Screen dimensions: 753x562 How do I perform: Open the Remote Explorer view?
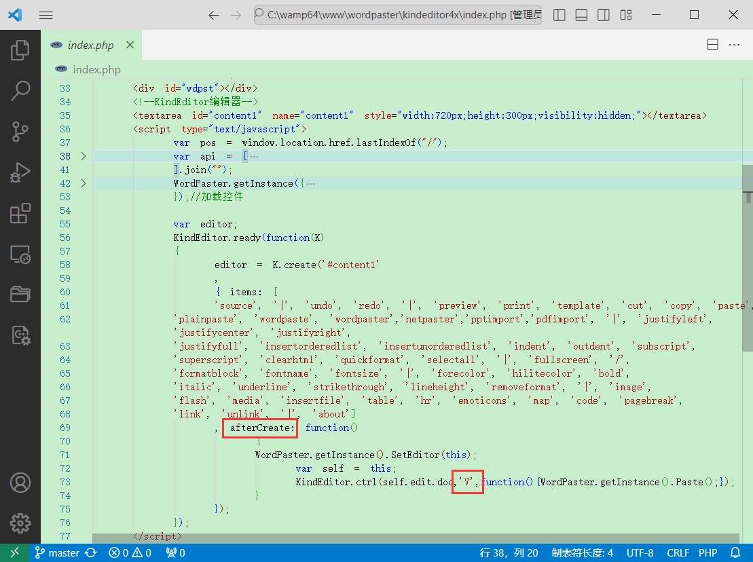click(20, 255)
